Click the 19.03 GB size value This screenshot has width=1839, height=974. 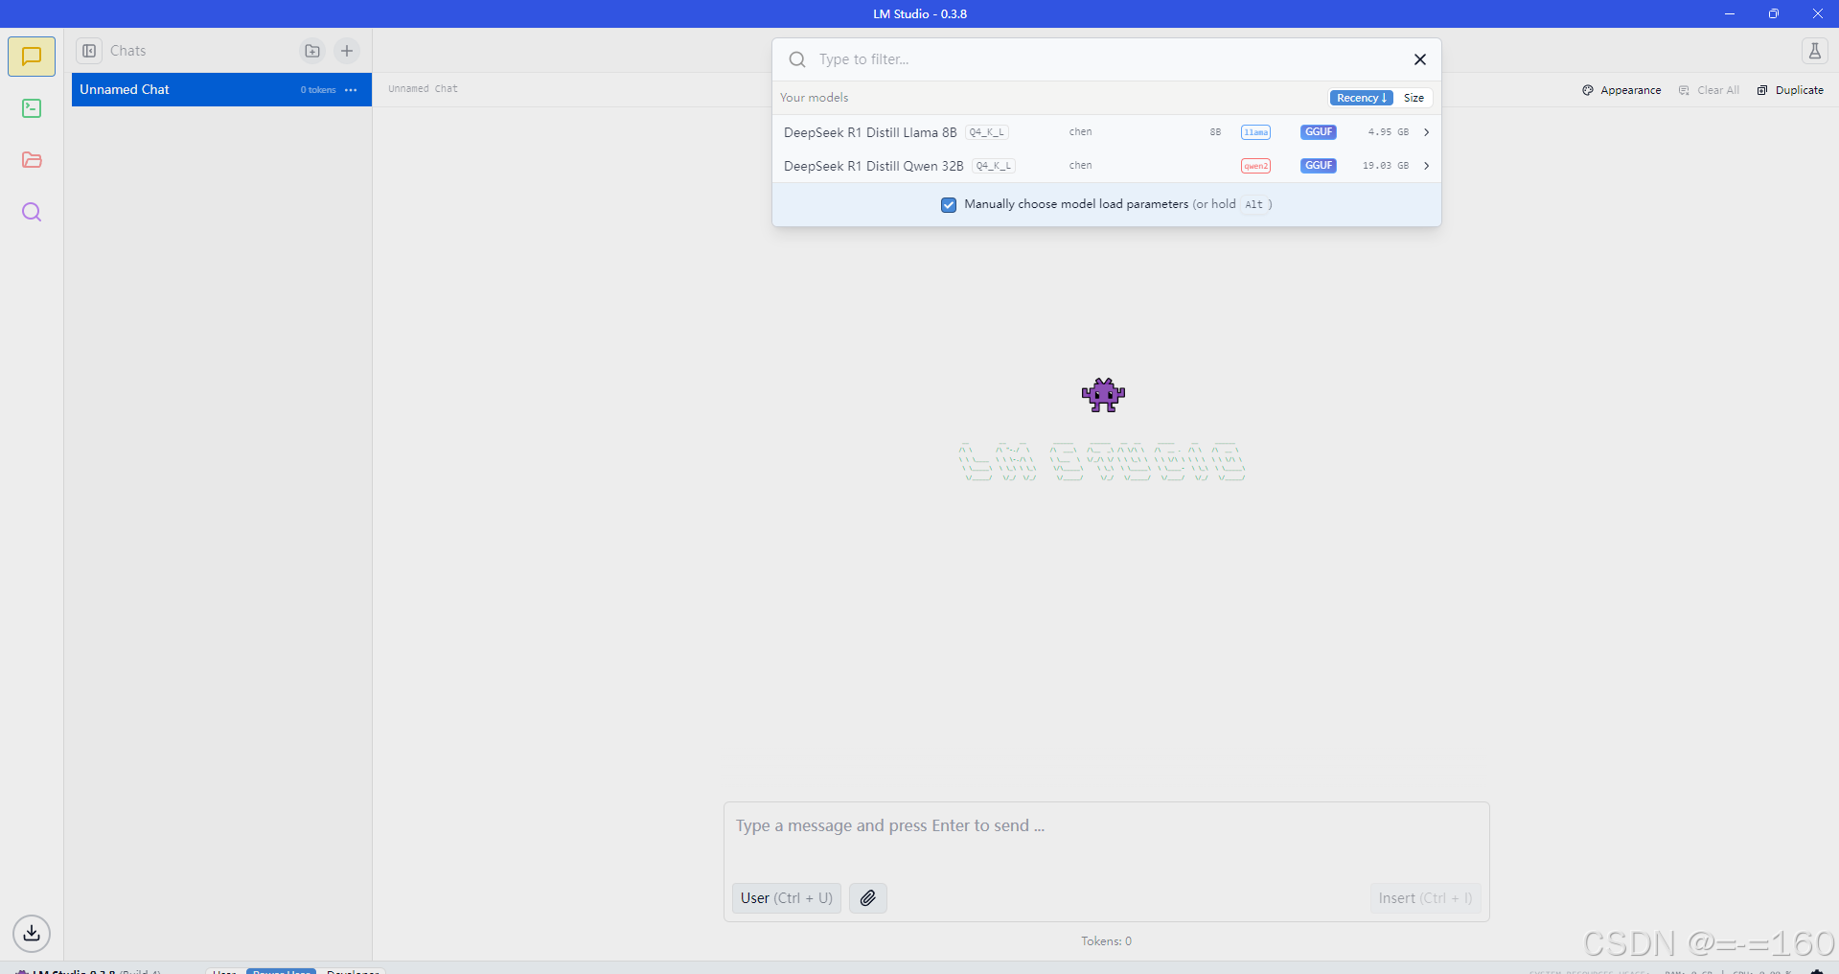tap(1386, 166)
